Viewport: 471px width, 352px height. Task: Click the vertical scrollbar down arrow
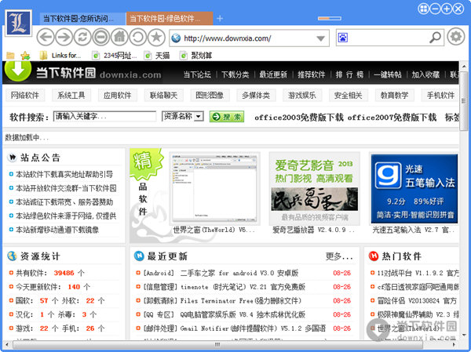(x=464, y=335)
